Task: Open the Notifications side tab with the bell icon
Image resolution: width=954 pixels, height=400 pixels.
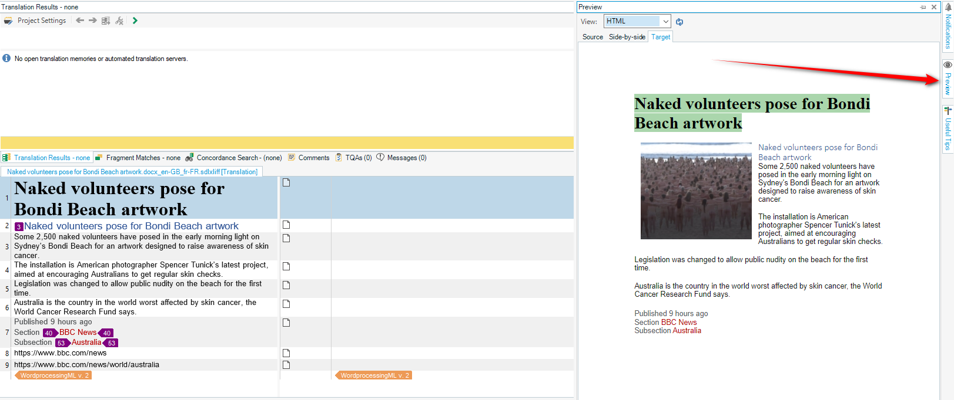Action: pos(948,27)
